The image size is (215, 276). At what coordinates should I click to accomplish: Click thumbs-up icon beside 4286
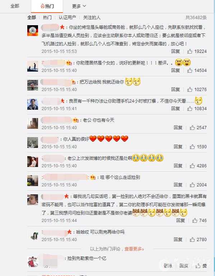[192, 166]
